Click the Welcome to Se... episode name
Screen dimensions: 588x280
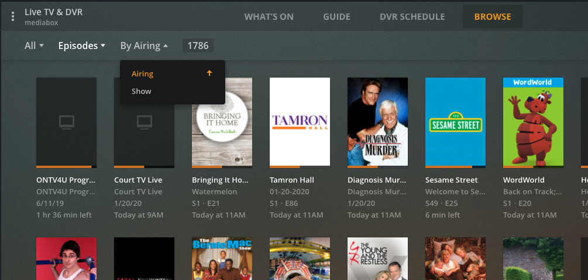[x=455, y=192]
